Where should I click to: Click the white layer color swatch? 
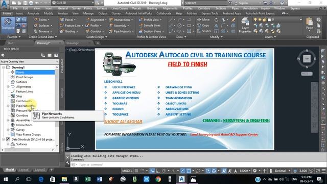click(269, 20)
